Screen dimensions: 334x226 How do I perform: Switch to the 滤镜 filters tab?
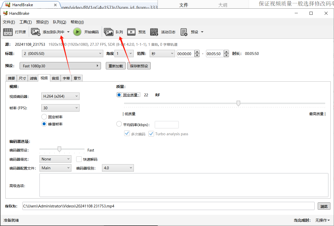pos(33,78)
